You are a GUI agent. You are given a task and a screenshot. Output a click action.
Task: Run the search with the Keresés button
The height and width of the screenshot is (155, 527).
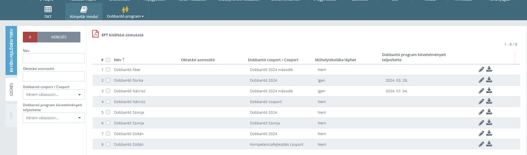pos(59,37)
